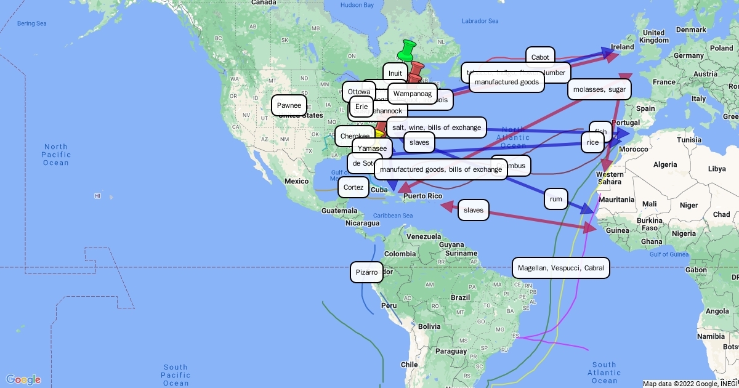
Task: Click the Google logo
Action: [x=23, y=379]
